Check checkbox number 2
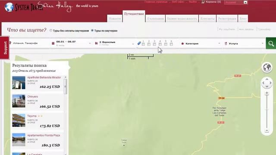This screenshot has height=155, width=276. (x=149, y=44)
